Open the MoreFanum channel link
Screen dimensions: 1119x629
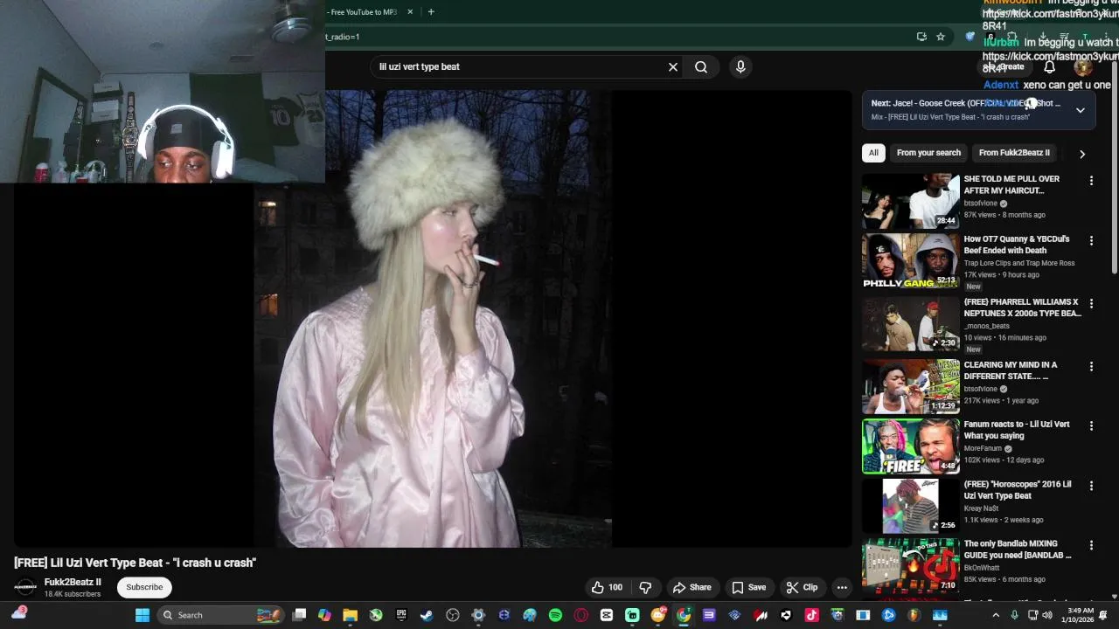[983, 448]
